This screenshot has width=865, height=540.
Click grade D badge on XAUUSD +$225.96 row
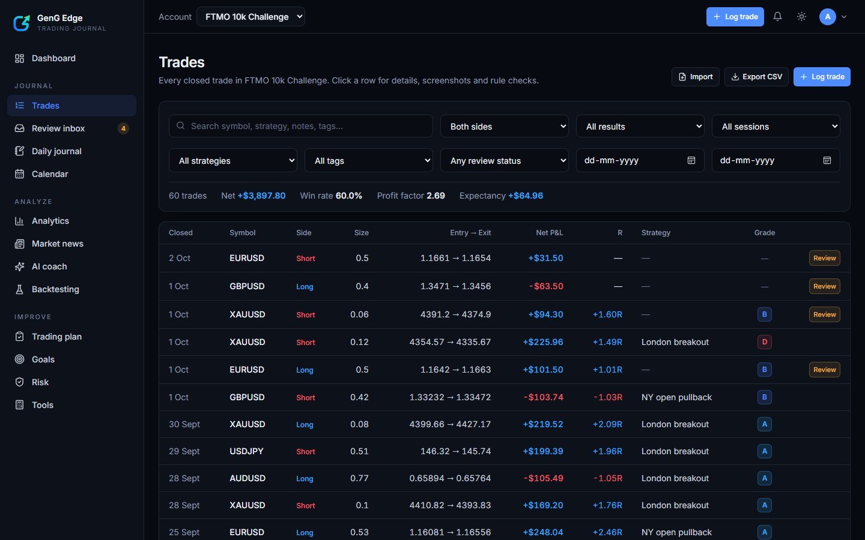coord(764,342)
